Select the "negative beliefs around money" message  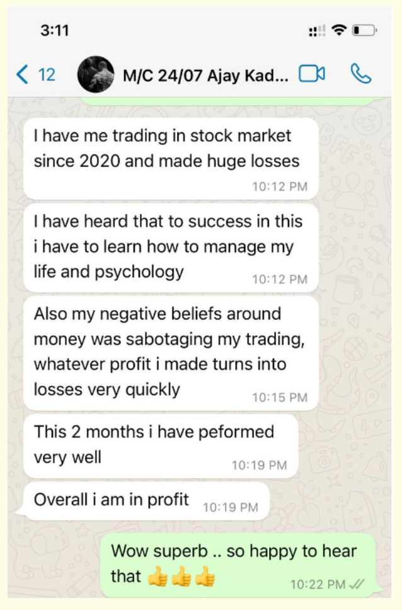170,352
